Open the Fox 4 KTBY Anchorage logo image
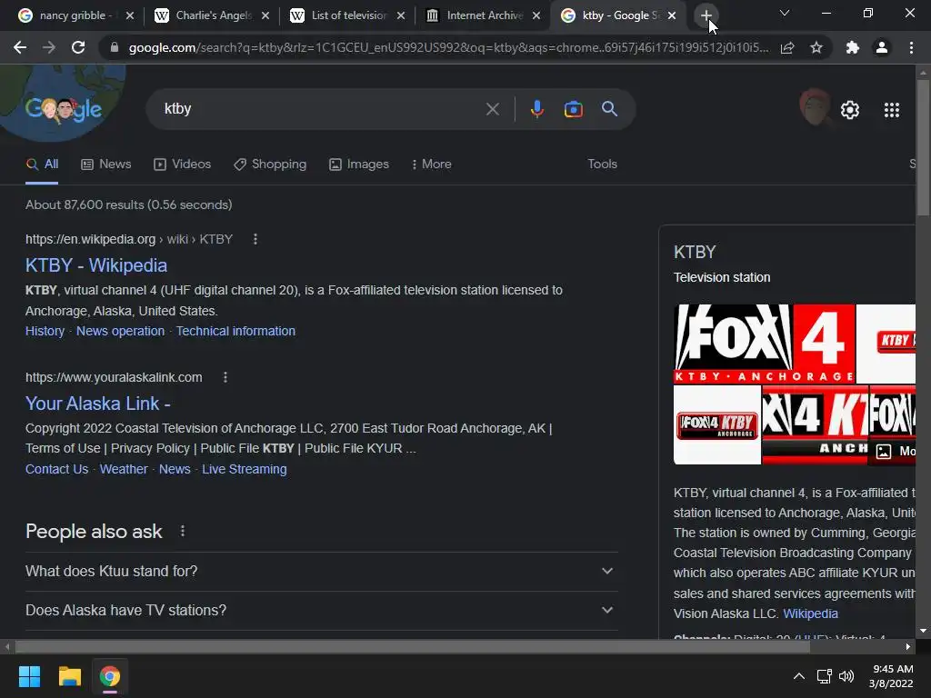 click(x=764, y=344)
